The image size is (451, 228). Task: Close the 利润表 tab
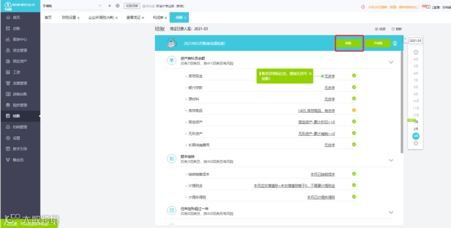tap(166, 18)
